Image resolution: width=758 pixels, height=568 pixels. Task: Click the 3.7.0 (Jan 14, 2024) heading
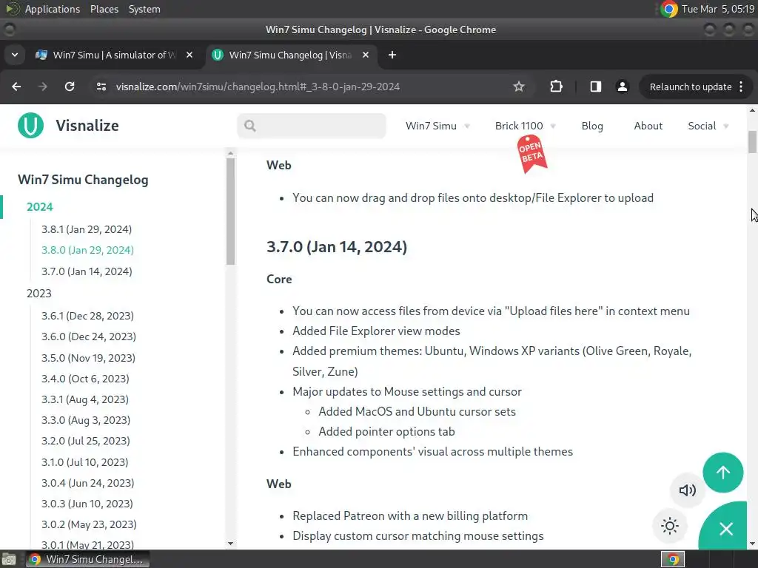(337, 247)
